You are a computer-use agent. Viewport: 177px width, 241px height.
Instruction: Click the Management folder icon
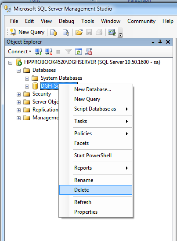point(27,118)
